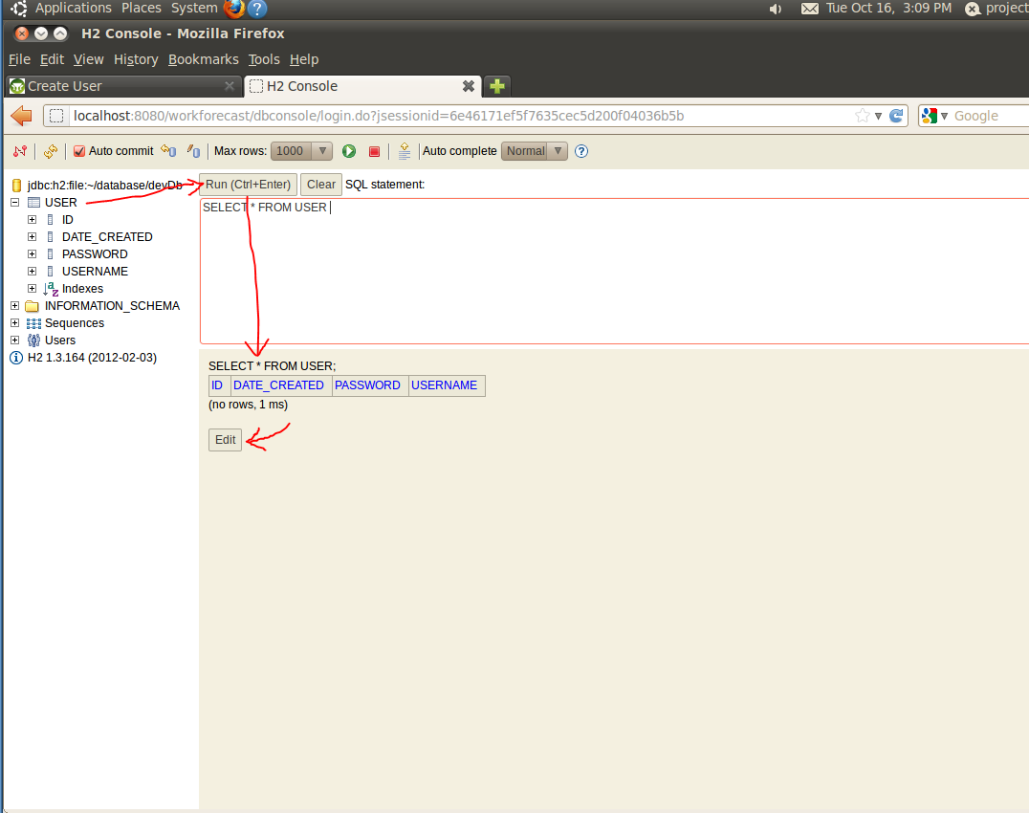The image size is (1029, 813).
Task: Close the Create User tab
Action: (229, 86)
